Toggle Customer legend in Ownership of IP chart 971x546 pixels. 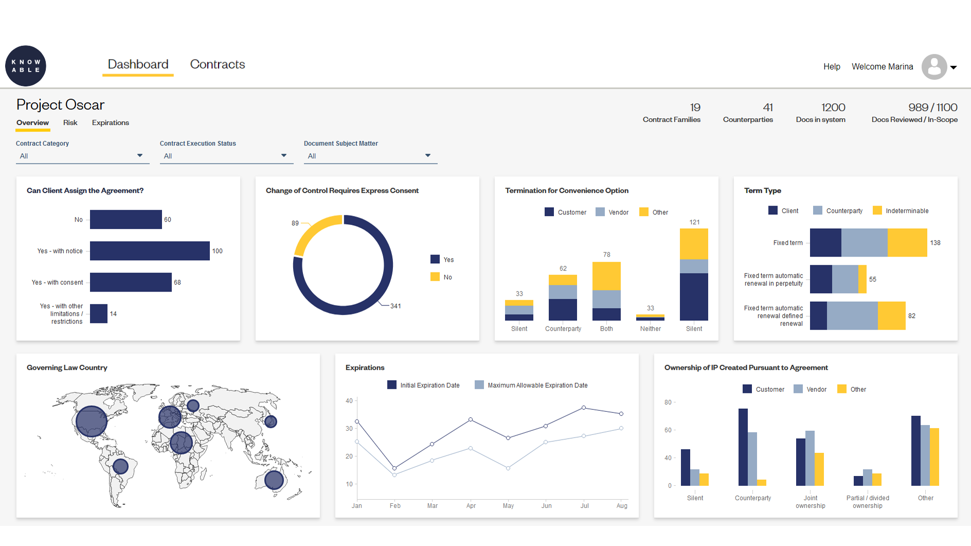pyautogui.click(x=747, y=389)
